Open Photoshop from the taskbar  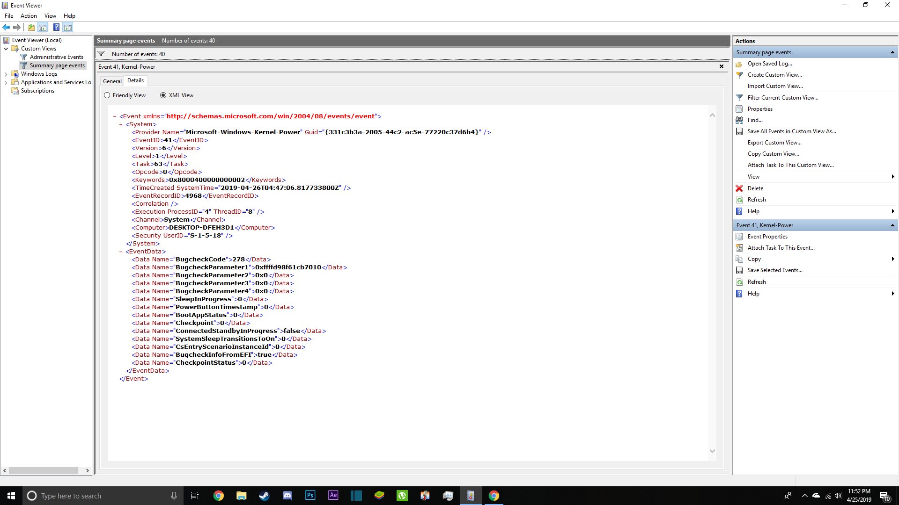pyautogui.click(x=310, y=496)
